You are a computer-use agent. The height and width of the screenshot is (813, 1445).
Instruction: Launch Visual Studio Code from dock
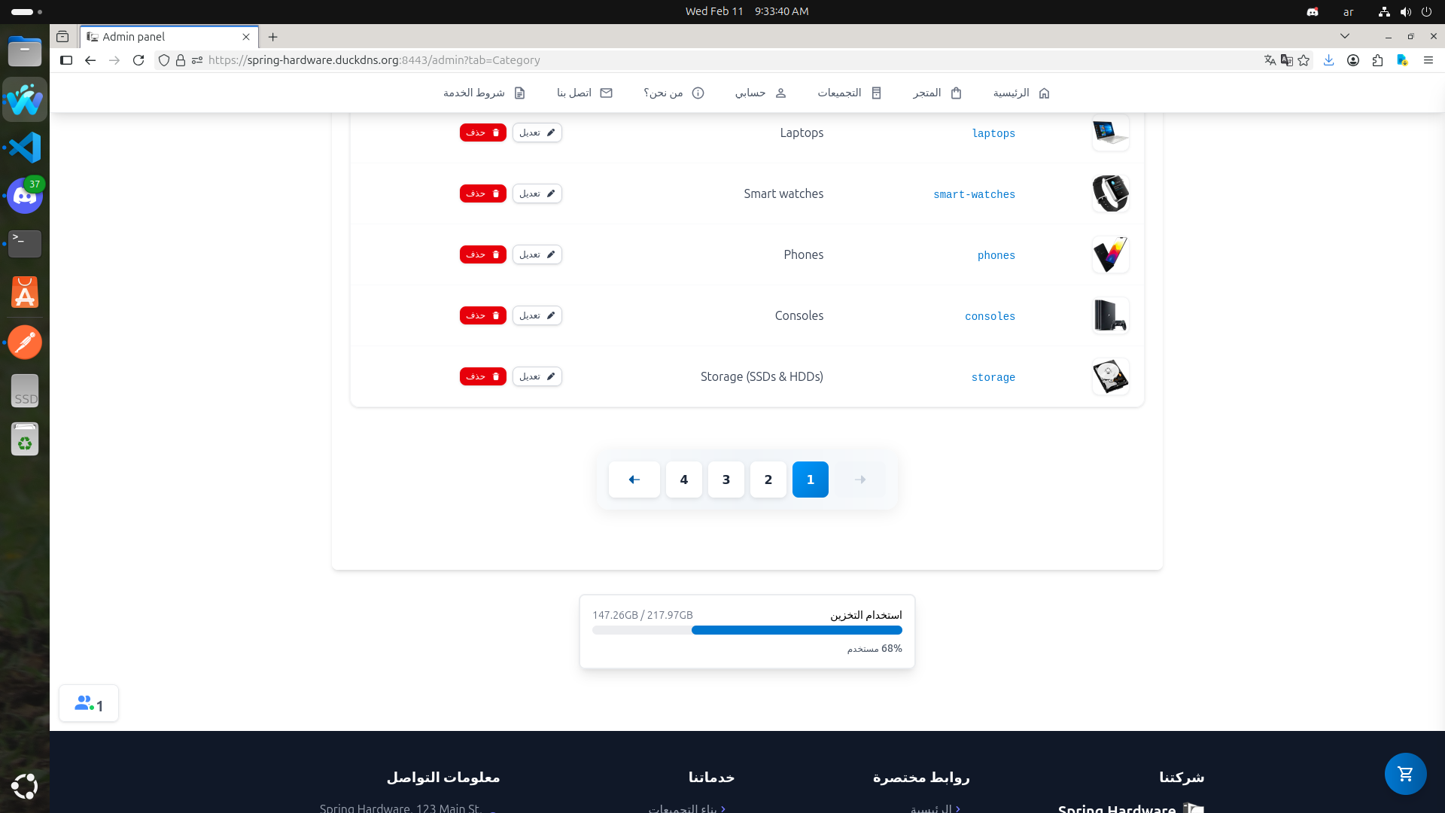pyautogui.click(x=25, y=148)
